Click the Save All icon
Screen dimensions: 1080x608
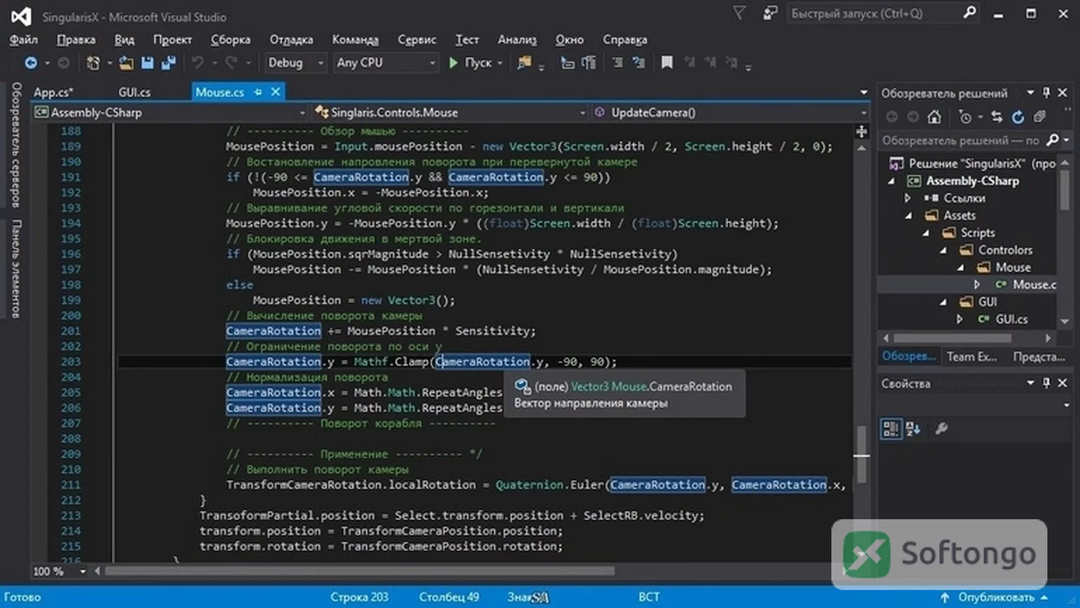(169, 63)
